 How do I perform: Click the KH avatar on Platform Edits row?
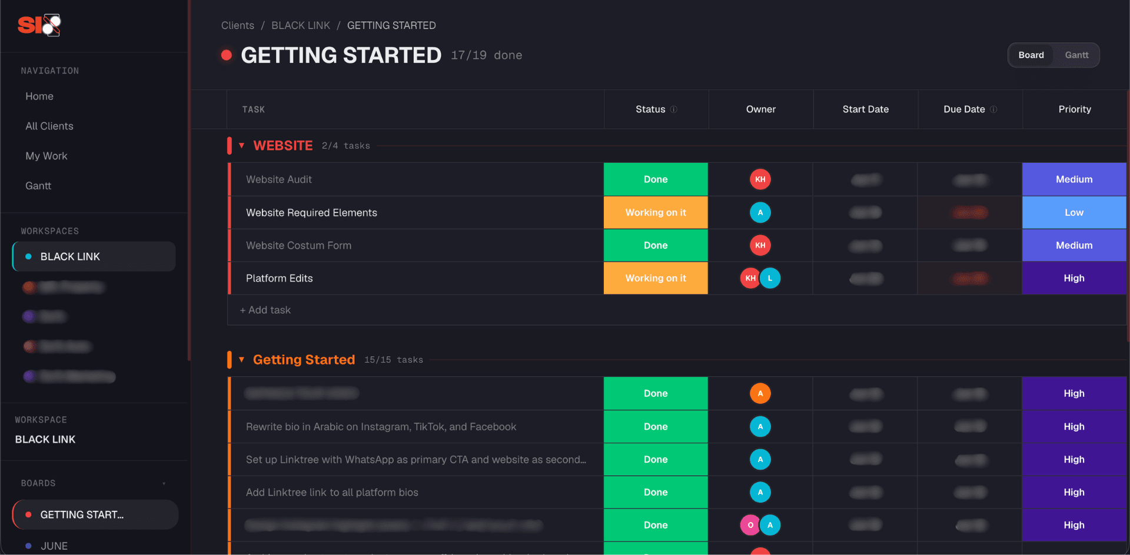(x=749, y=278)
